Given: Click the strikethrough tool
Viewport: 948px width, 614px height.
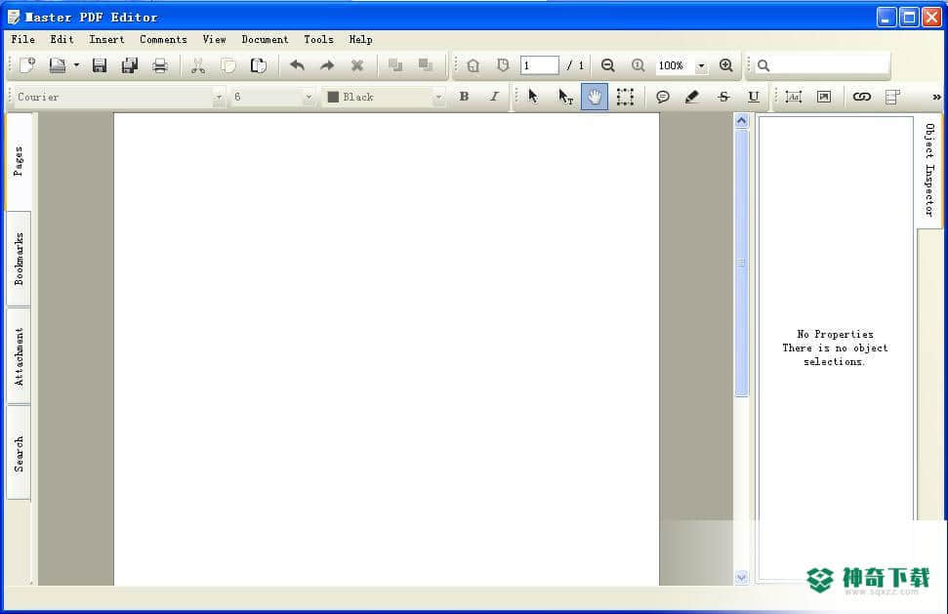Looking at the screenshot, I should point(723,97).
